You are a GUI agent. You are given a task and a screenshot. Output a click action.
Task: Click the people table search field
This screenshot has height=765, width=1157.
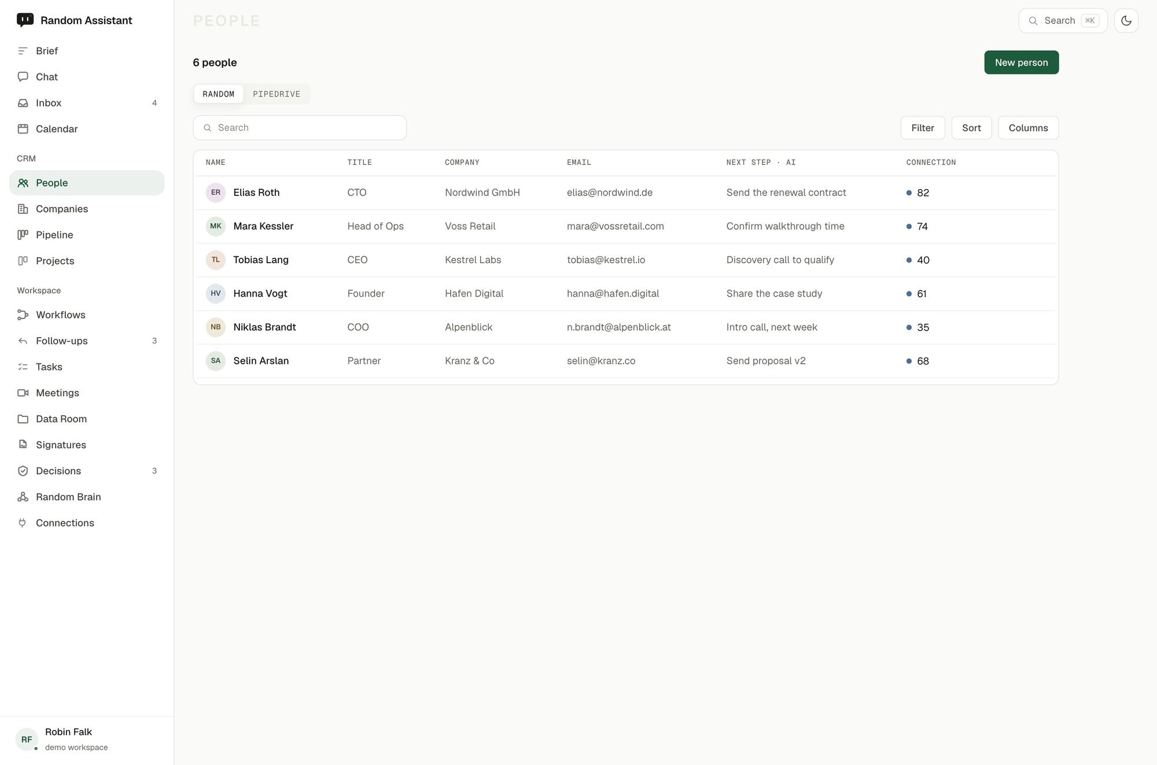point(300,128)
